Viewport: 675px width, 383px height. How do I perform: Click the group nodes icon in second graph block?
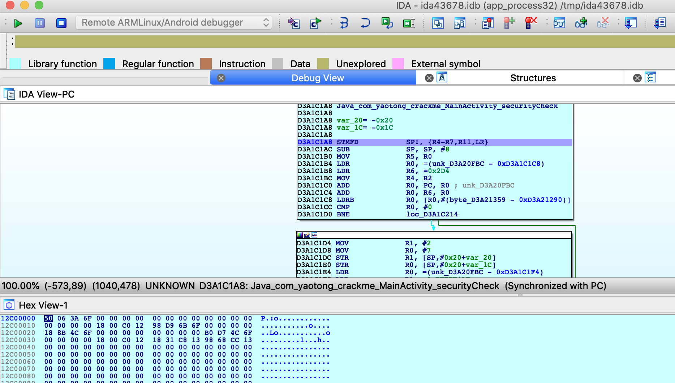click(314, 235)
